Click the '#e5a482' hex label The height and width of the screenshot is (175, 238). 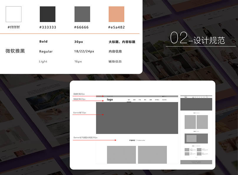coord(117,27)
